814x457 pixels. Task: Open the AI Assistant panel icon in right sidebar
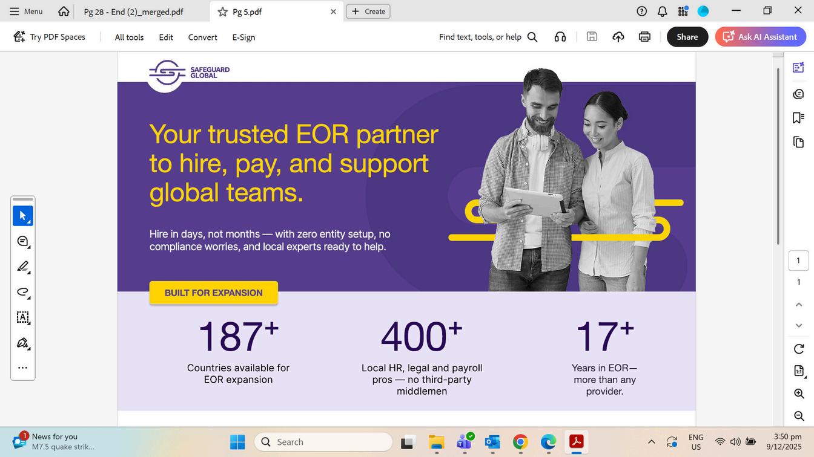(798, 67)
